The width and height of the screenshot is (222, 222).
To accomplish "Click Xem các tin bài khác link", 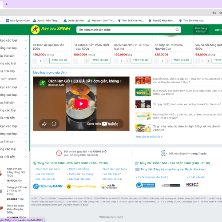I will coord(149,137).
